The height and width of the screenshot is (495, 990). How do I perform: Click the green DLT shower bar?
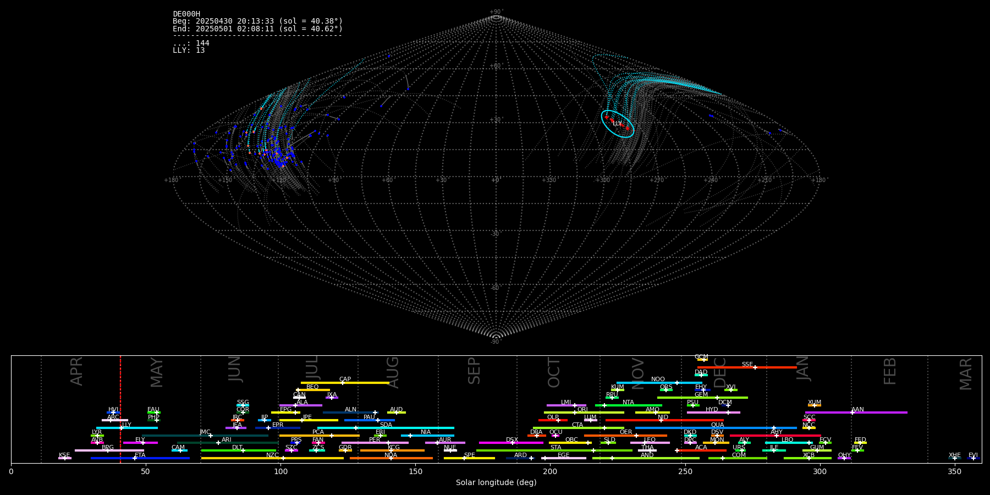tap(239, 450)
